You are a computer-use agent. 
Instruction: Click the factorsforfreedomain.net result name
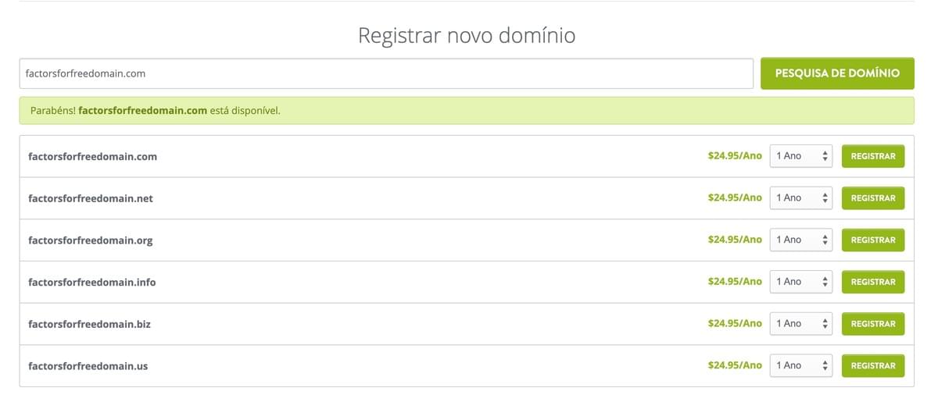(91, 198)
